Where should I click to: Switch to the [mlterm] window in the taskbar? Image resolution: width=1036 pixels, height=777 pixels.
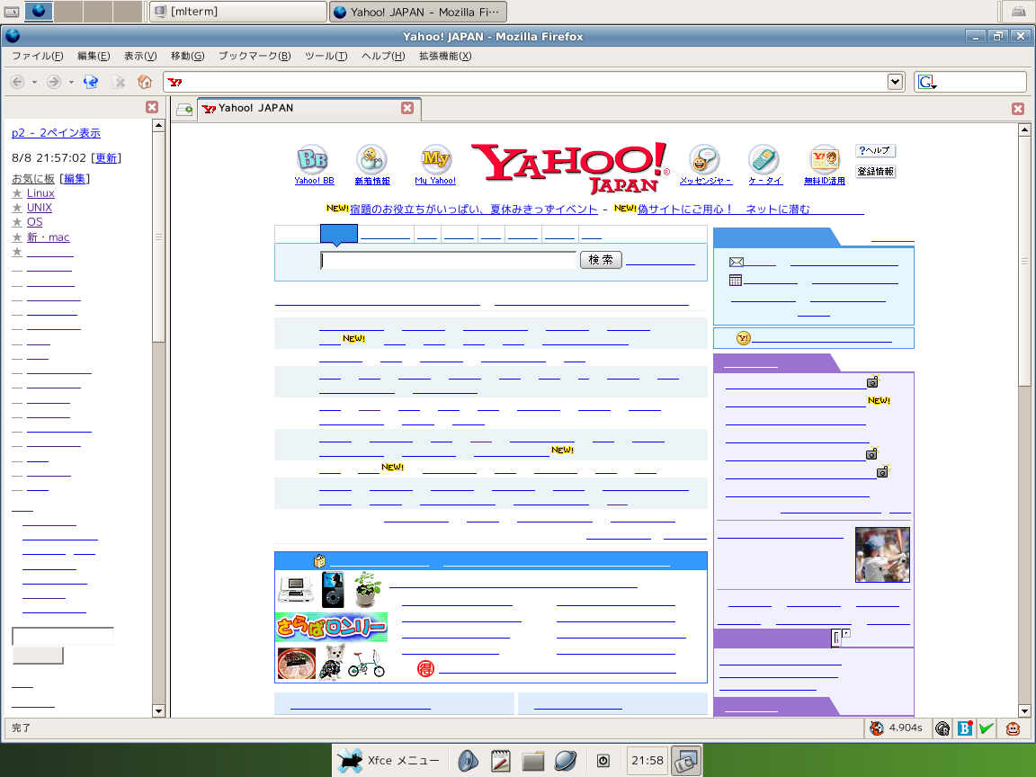point(237,11)
